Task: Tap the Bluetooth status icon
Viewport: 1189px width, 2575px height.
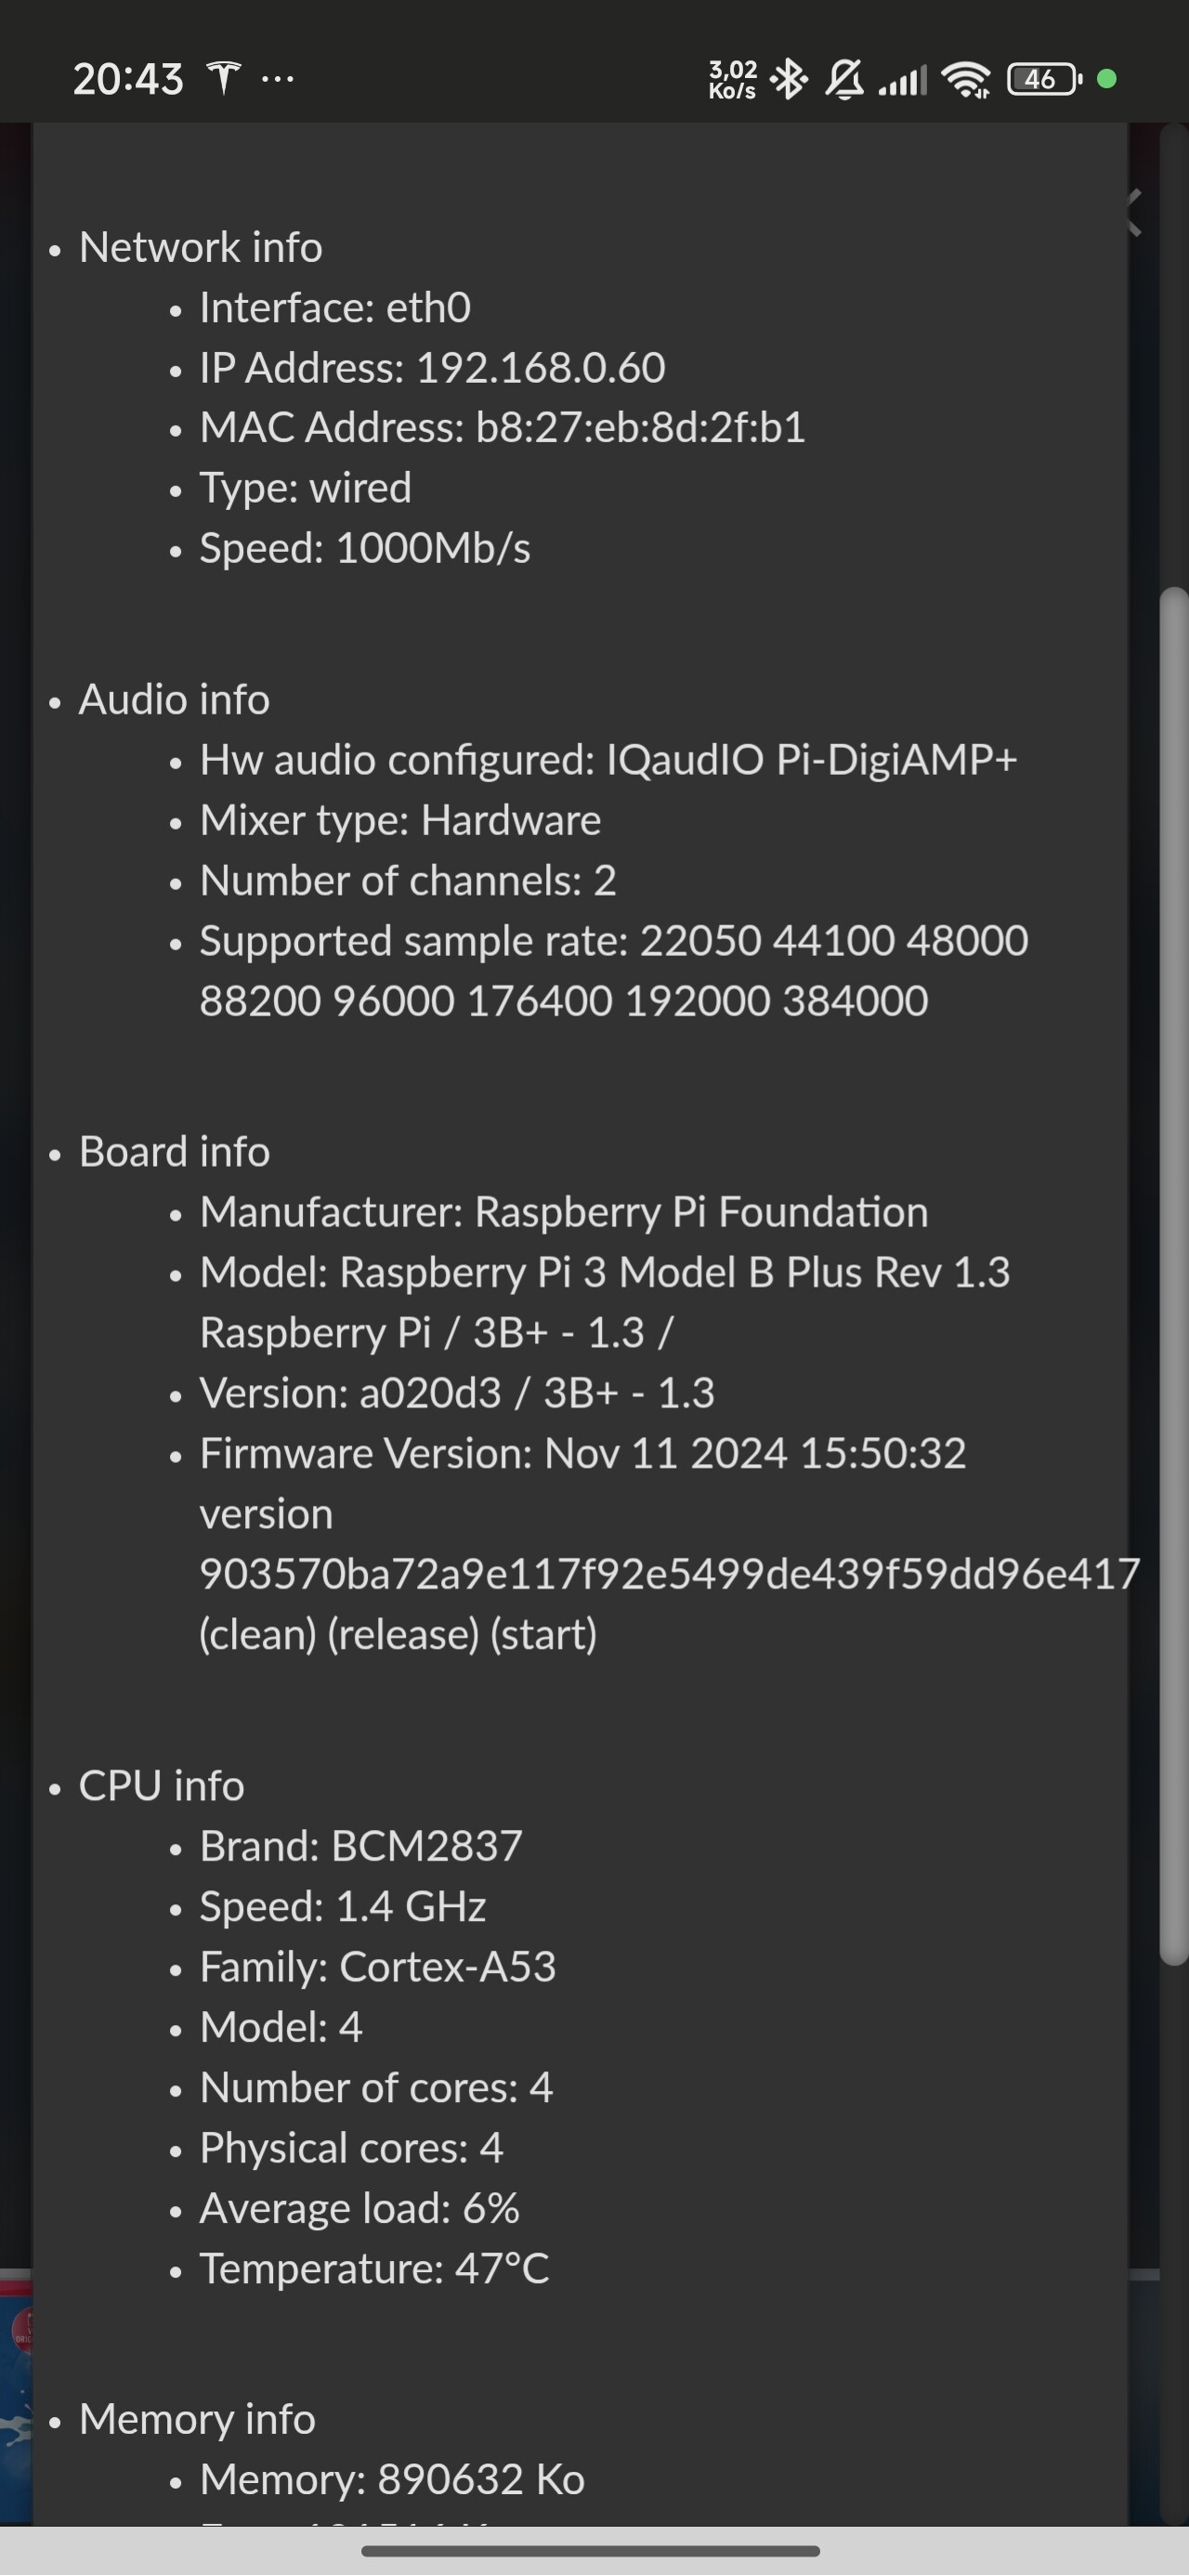Action: [x=789, y=79]
